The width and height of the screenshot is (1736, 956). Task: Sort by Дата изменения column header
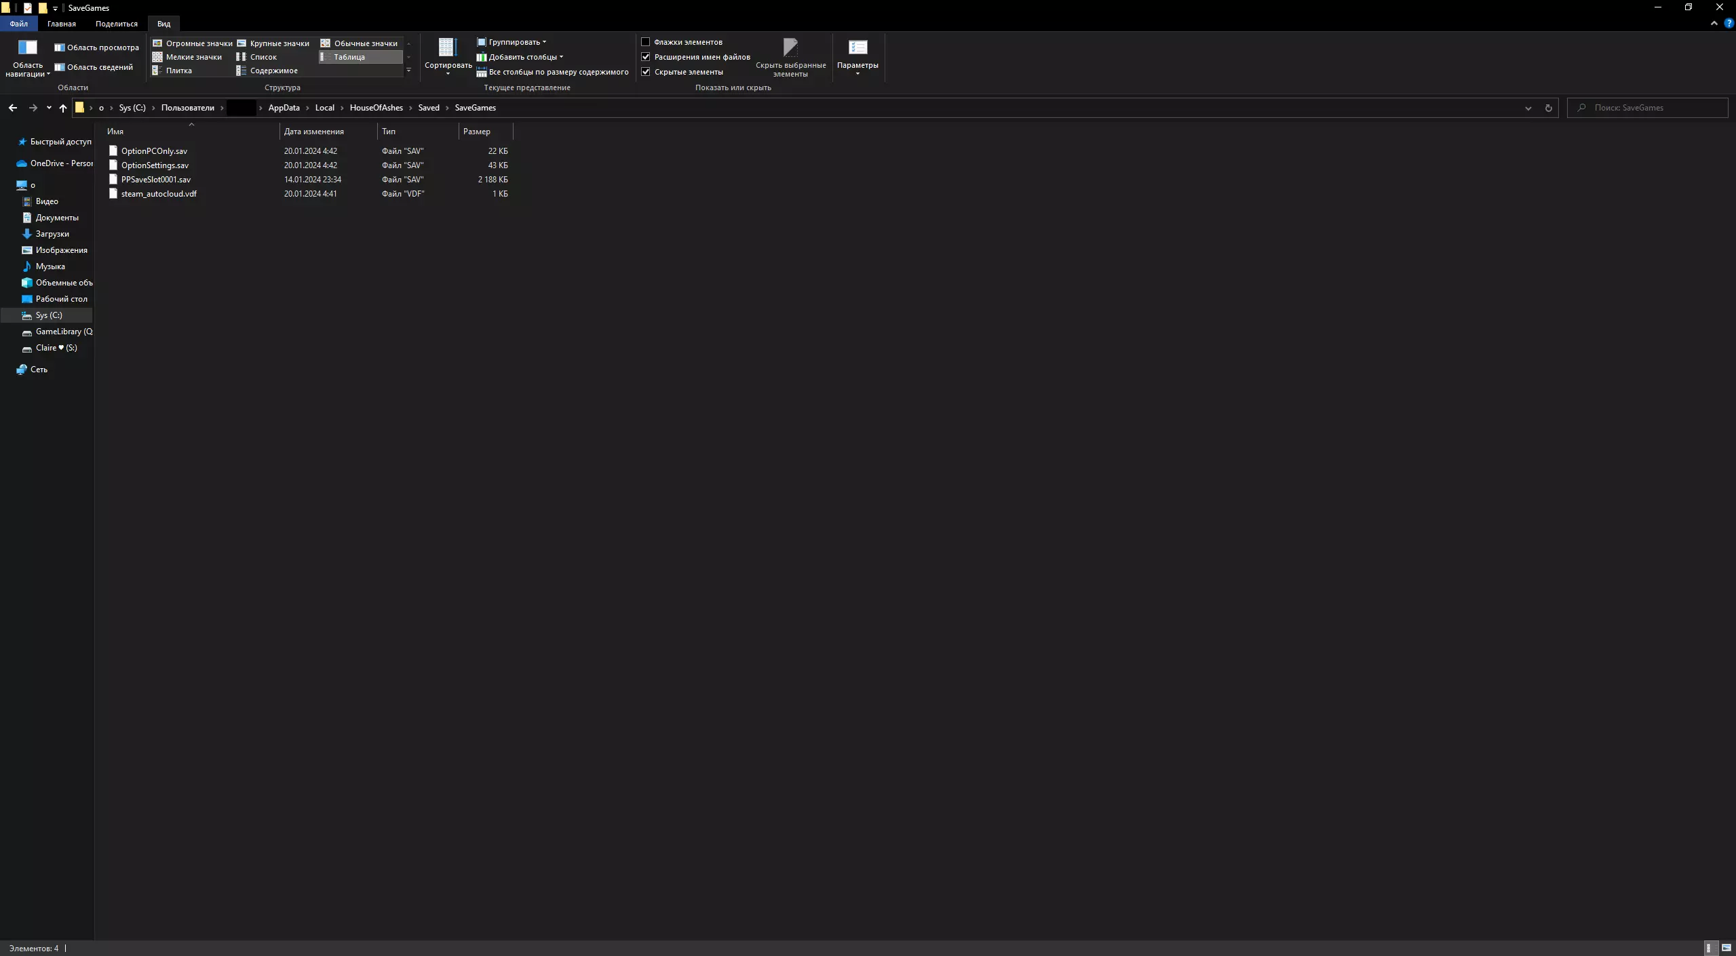(x=314, y=132)
